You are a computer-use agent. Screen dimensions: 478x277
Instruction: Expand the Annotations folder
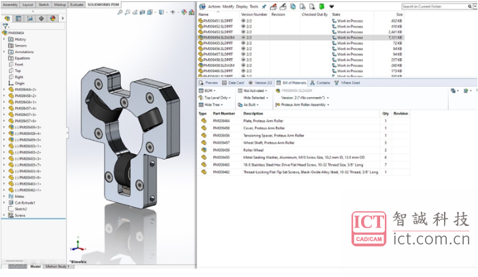point(4,52)
